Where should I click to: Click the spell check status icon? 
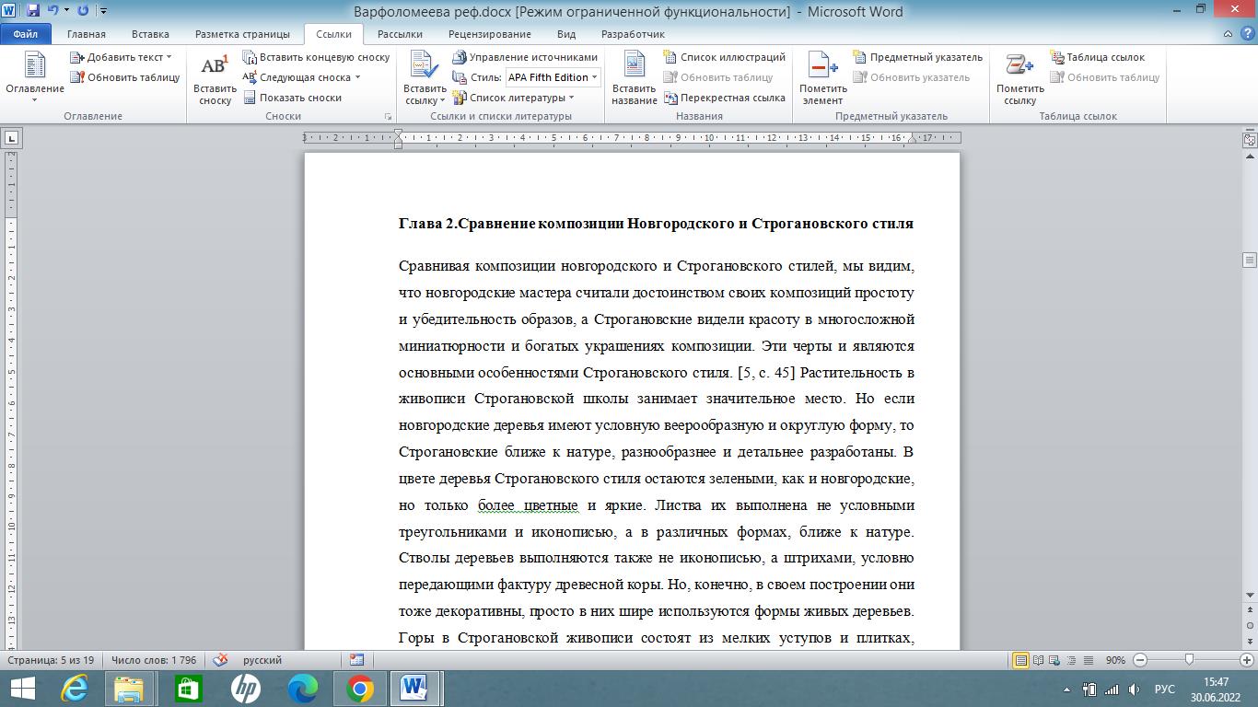point(220,660)
